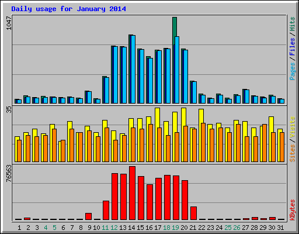Select the red KBytes bar for day 21

(x=194, y=214)
